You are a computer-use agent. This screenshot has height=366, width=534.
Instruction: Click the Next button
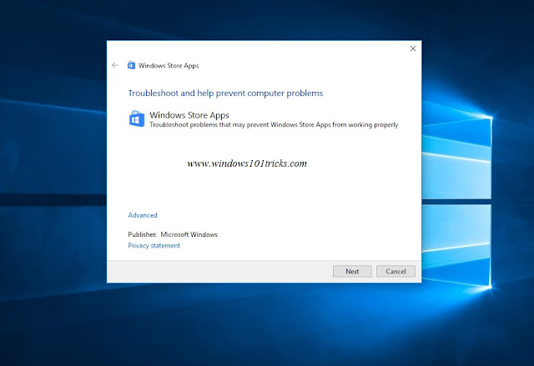point(352,271)
